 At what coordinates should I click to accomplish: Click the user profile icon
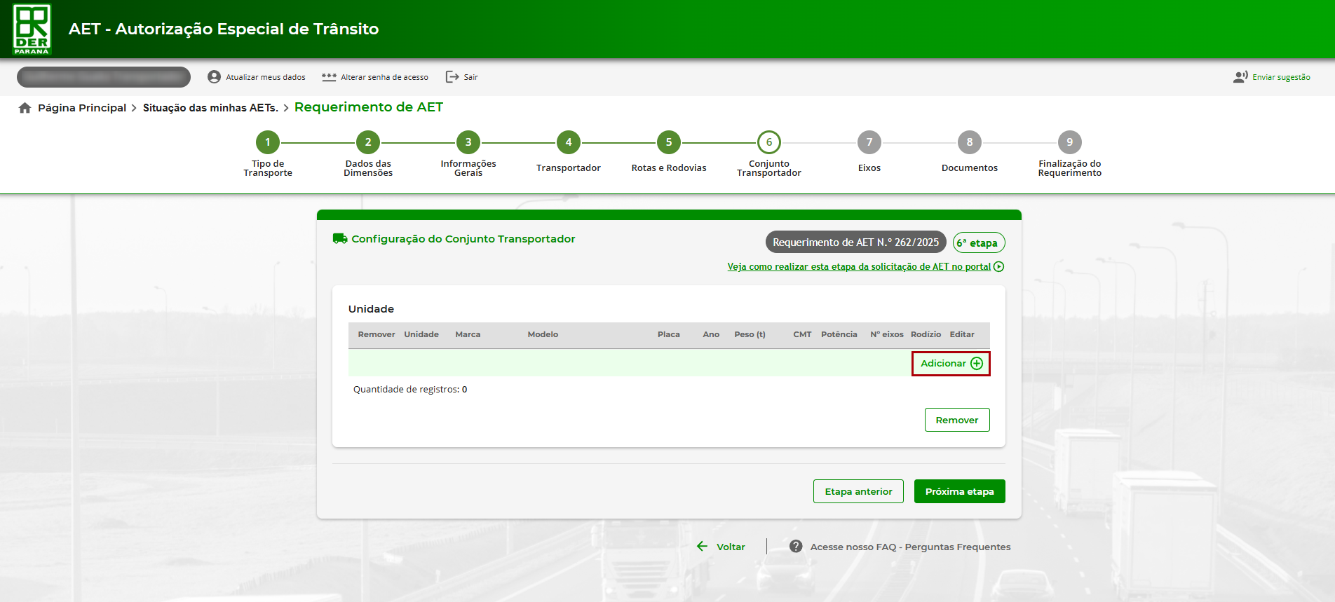(214, 77)
